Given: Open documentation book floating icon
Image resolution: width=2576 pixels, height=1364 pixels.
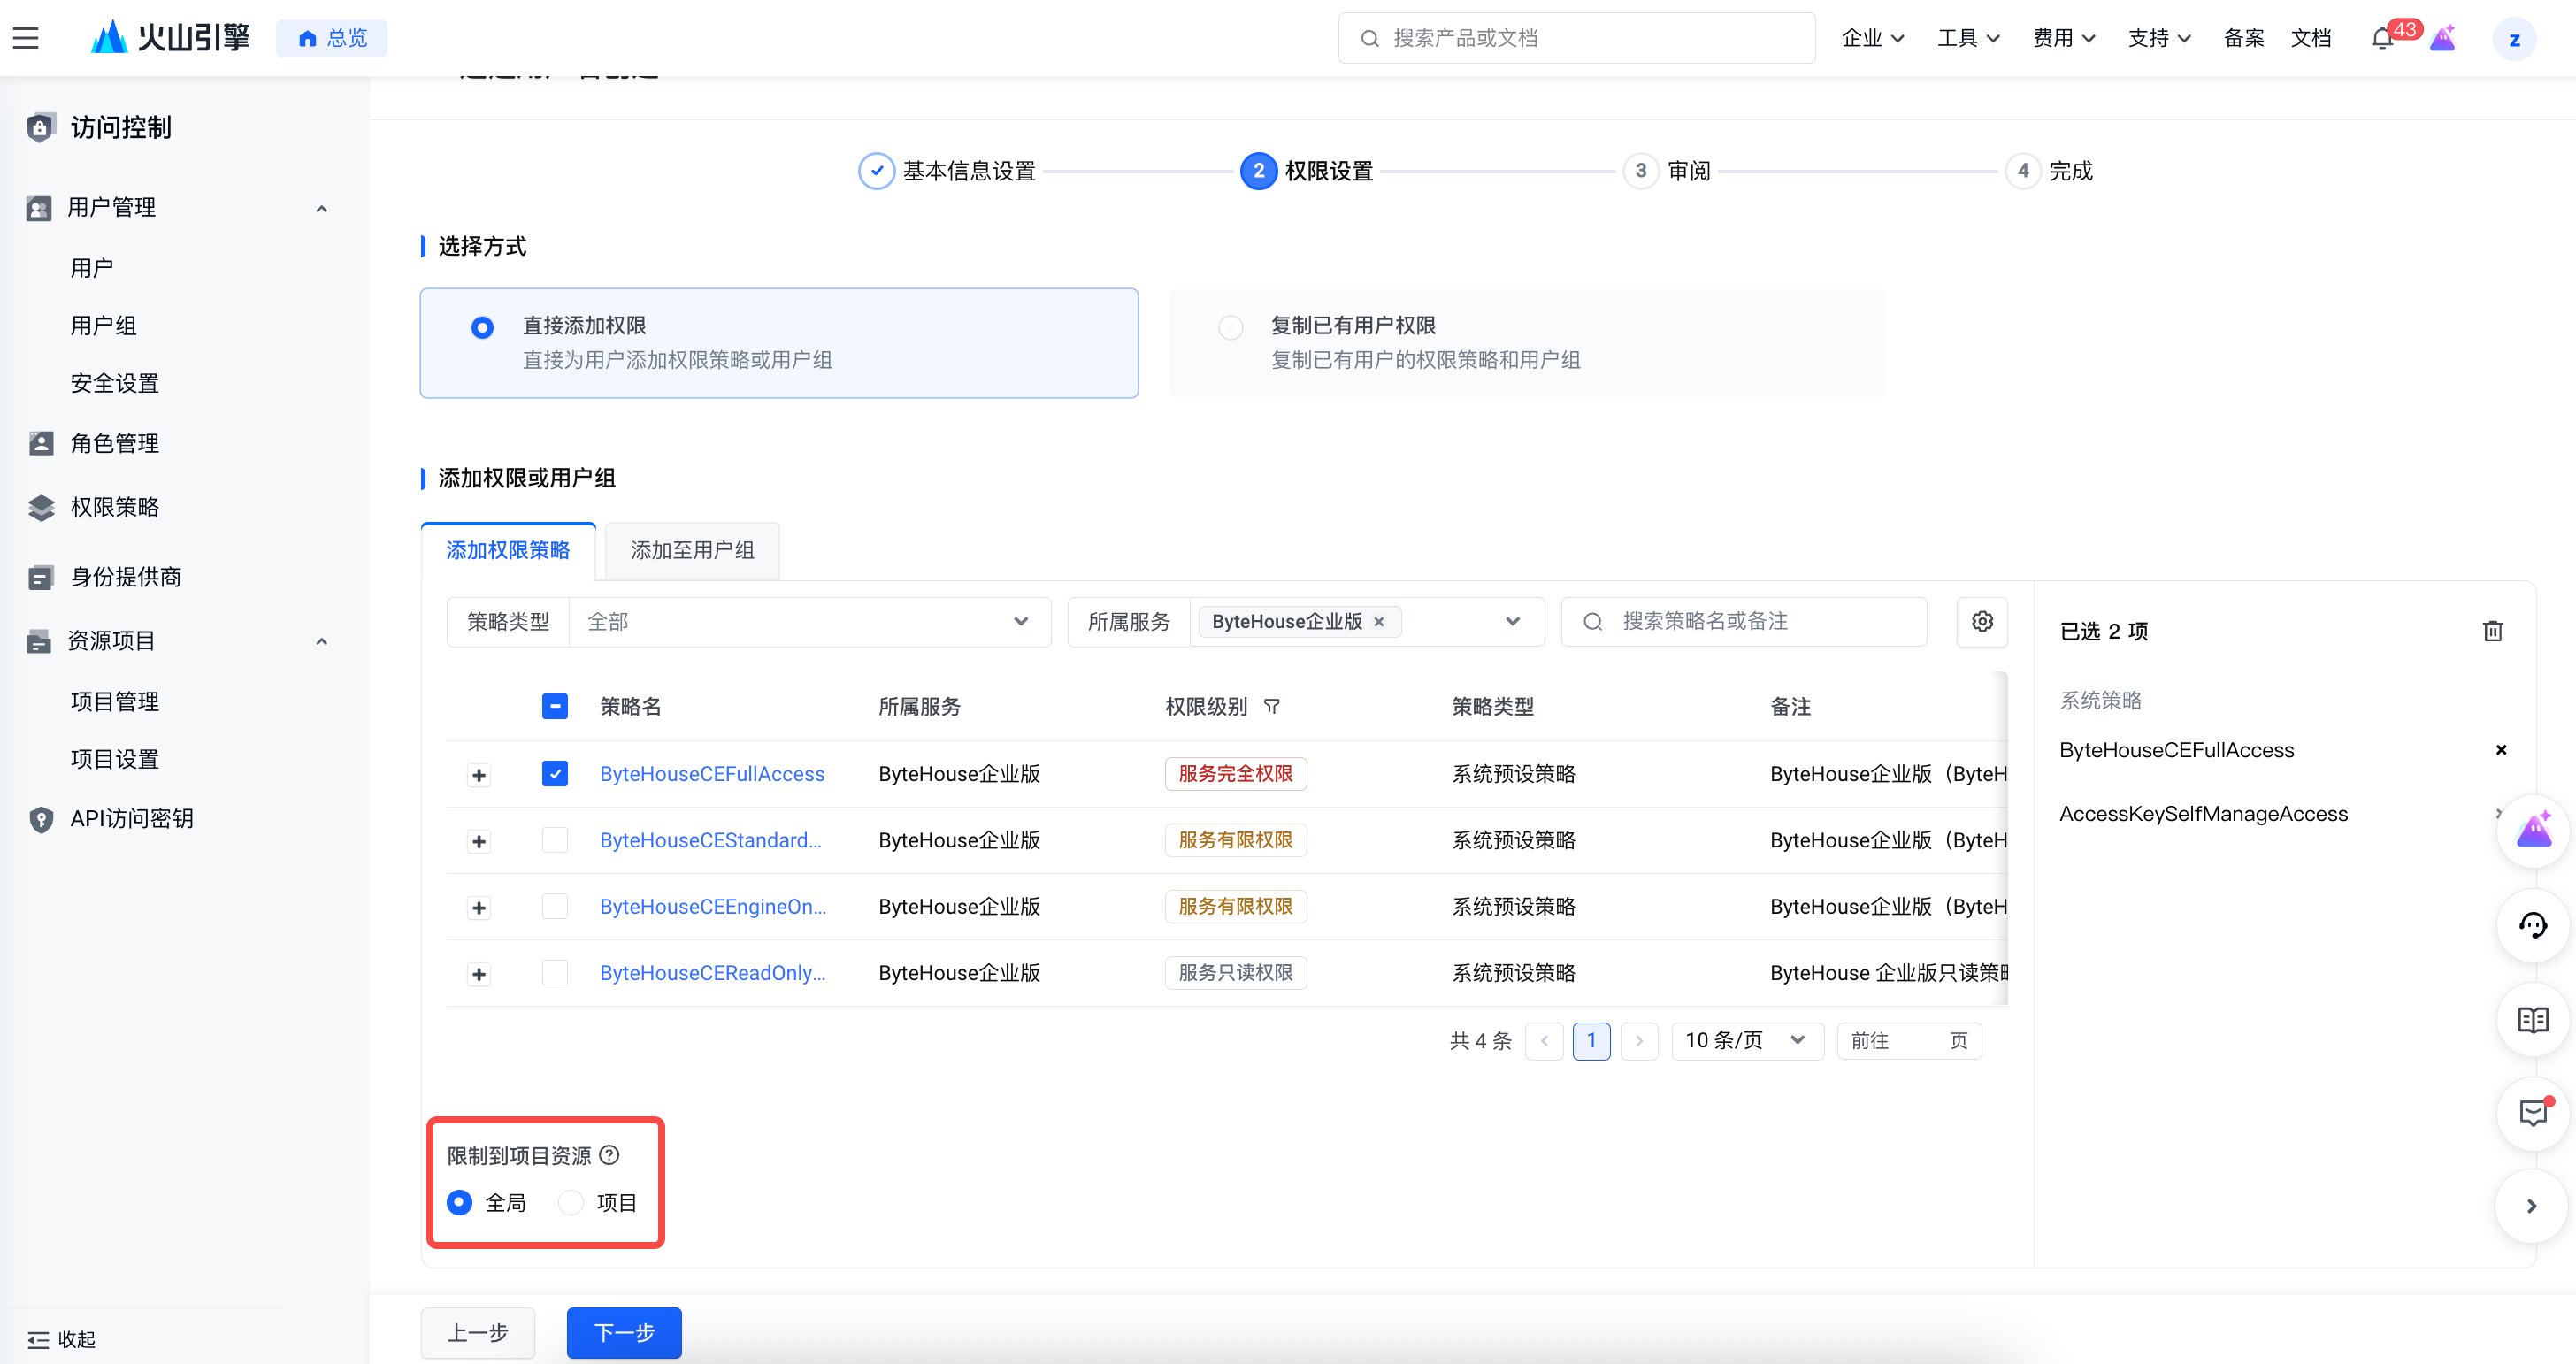Looking at the screenshot, I should (x=2532, y=1019).
